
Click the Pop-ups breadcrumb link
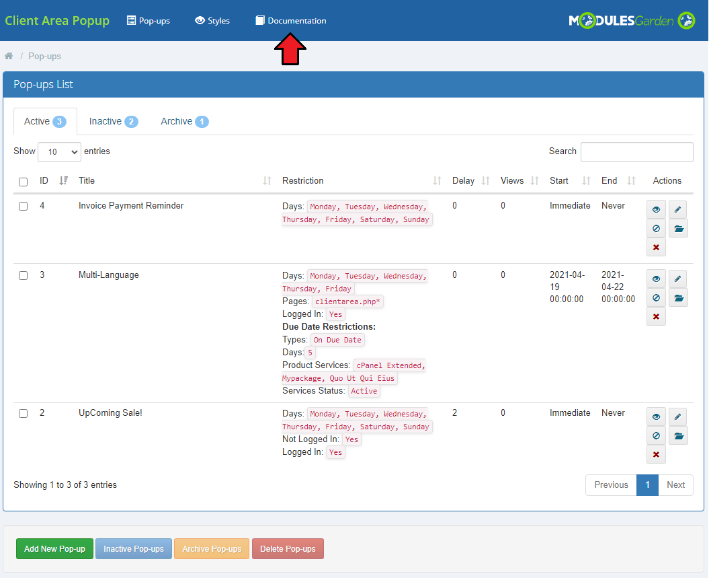pyautogui.click(x=45, y=56)
